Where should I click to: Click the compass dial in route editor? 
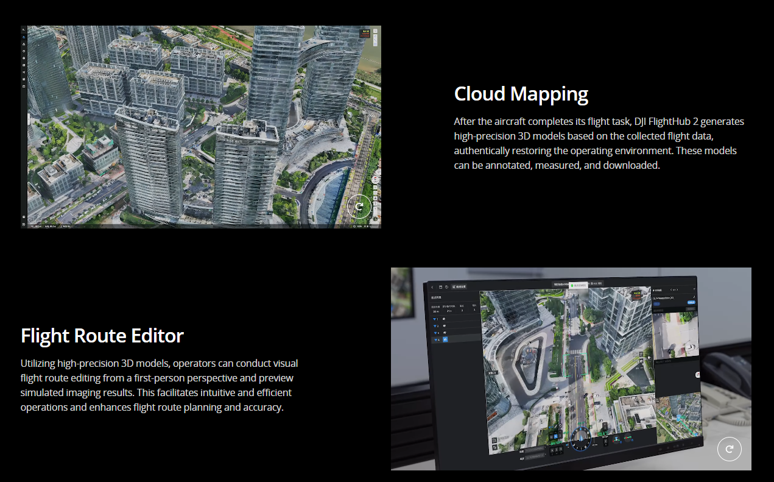tap(580, 438)
